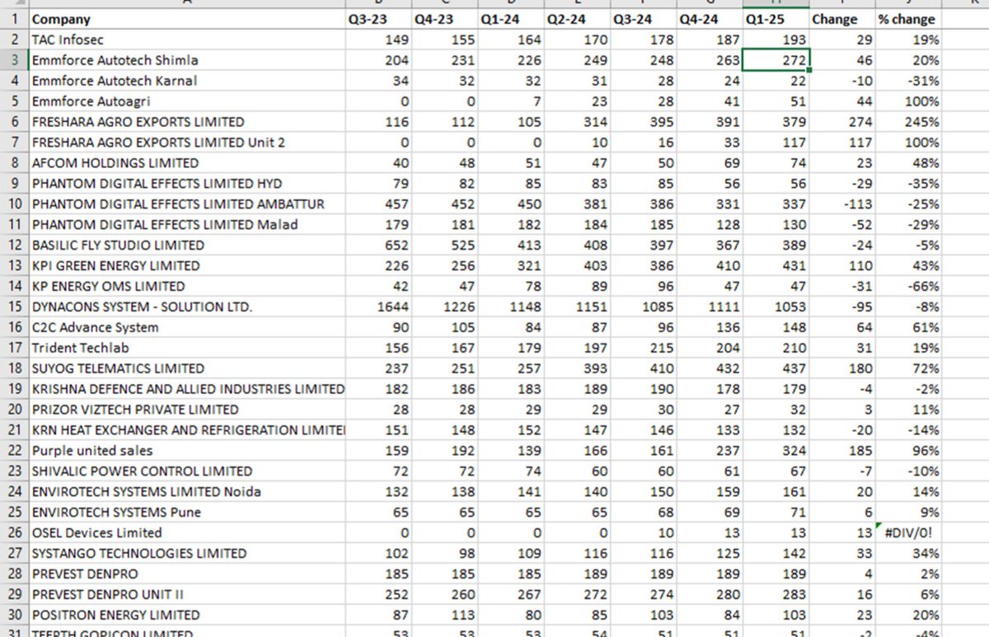Click SHIVALIC POWER CONTROL LIMITED cell
This screenshot has height=637, width=989.
click(x=187, y=471)
